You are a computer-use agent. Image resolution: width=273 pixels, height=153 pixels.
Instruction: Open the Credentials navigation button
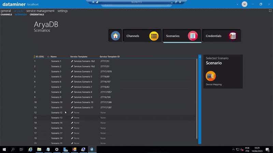coord(221,36)
